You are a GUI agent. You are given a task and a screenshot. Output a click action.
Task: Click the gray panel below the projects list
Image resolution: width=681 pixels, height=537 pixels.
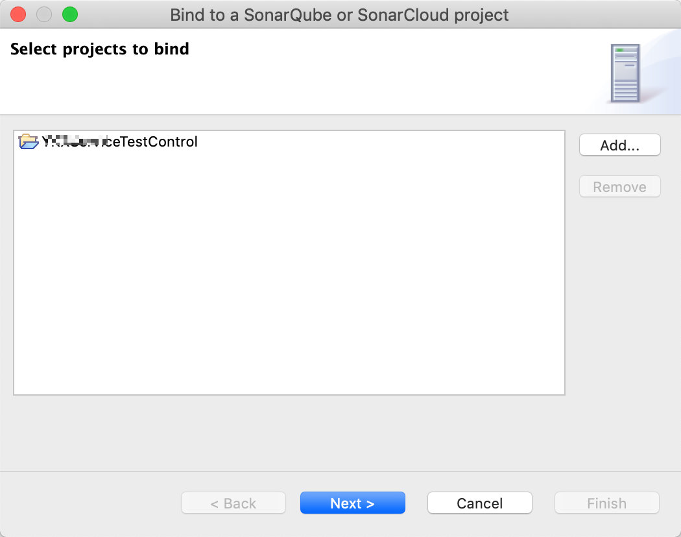(289, 431)
